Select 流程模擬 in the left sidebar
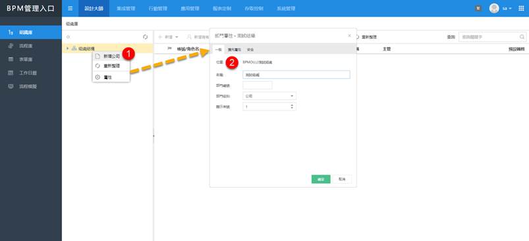529x241 pixels. coord(31,86)
